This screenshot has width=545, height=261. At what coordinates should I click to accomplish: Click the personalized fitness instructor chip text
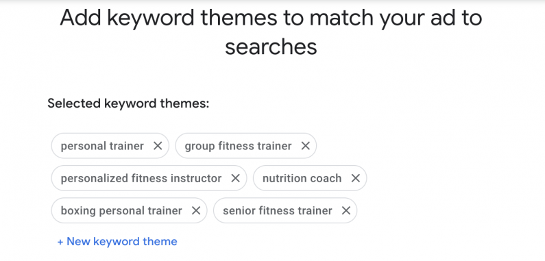click(x=141, y=178)
